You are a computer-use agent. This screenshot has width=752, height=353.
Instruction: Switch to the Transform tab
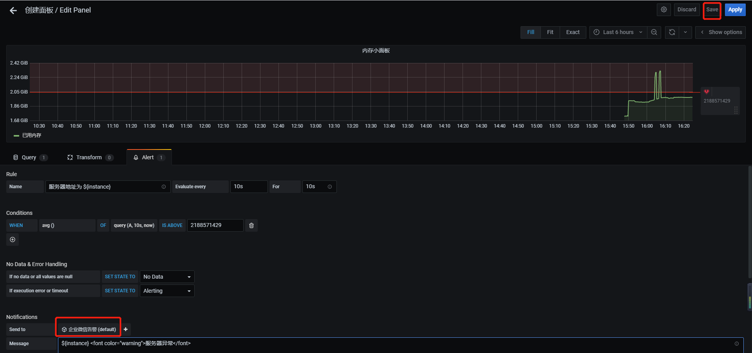click(89, 157)
